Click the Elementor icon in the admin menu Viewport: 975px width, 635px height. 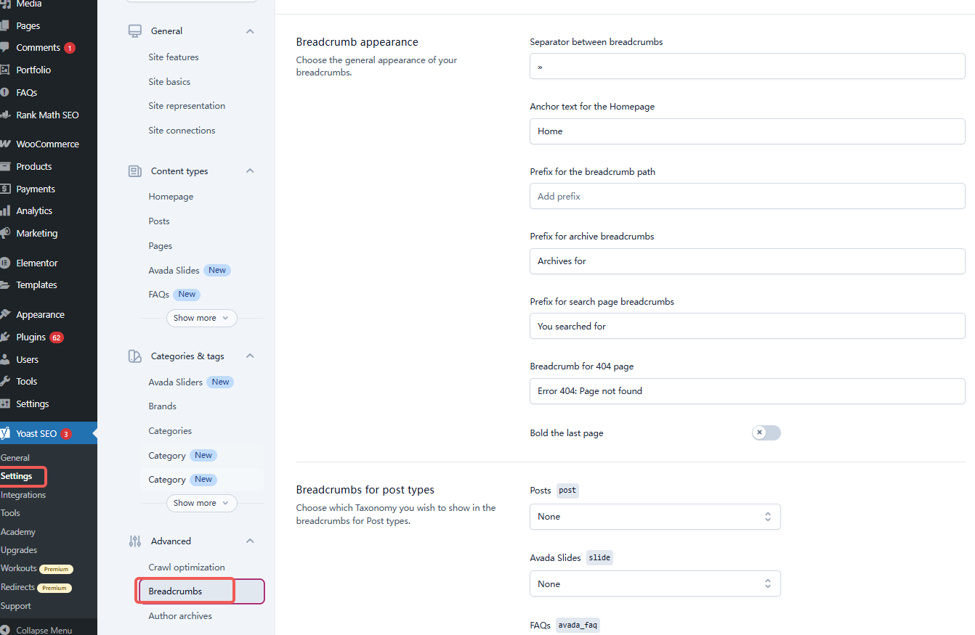pyautogui.click(x=5, y=263)
